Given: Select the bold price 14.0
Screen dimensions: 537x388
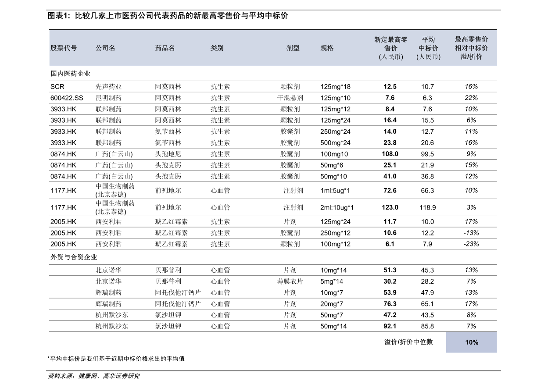Looking at the screenshot, I should pos(390,132).
